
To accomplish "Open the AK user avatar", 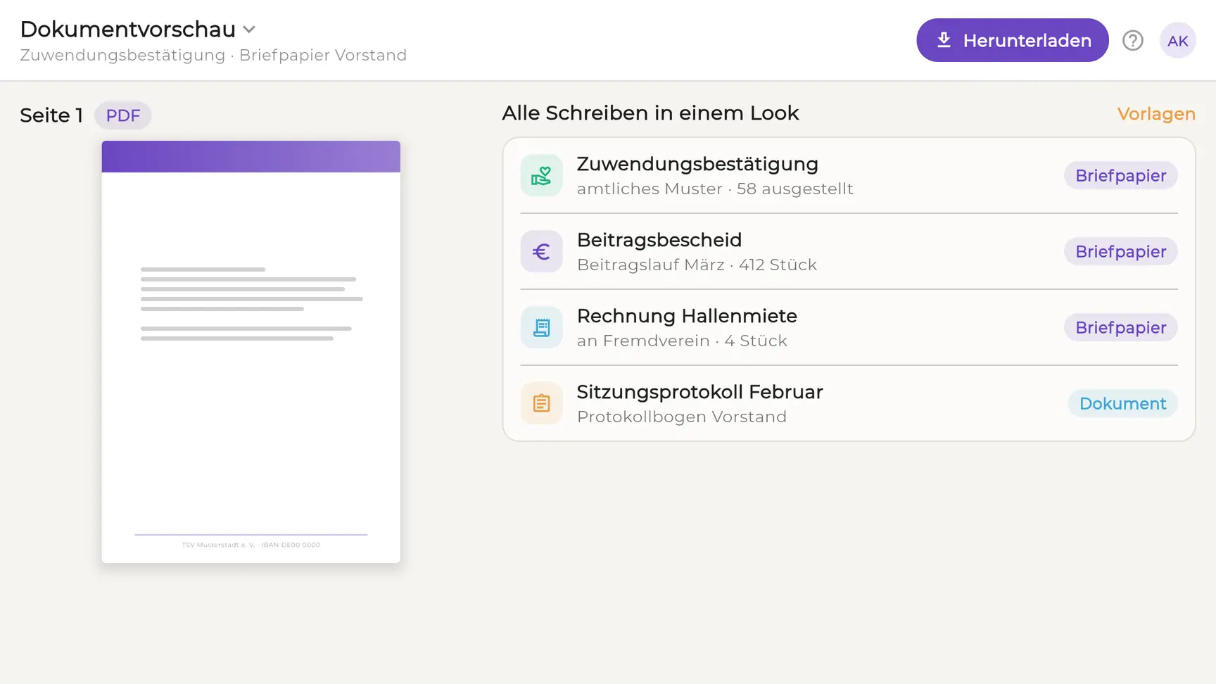I will pyautogui.click(x=1178, y=41).
